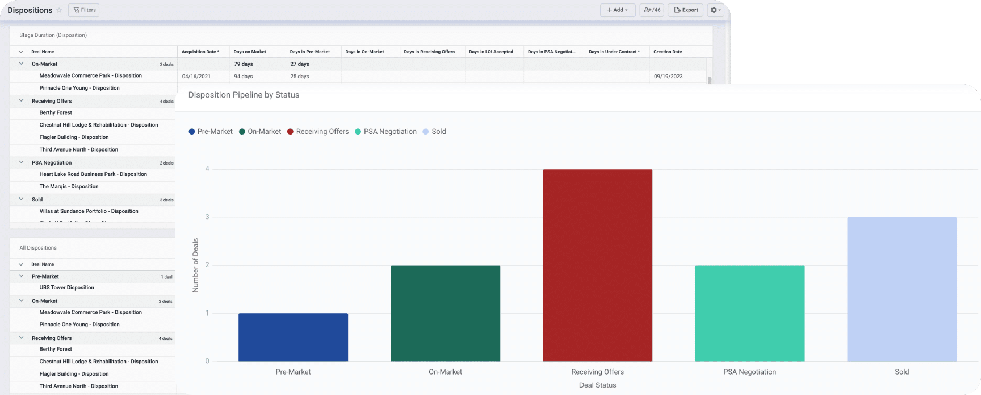Collapse the Receiving Offers group in Stage Duration
The width and height of the screenshot is (981, 395).
click(21, 101)
